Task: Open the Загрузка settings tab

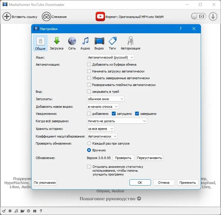Action: (x=57, y=43)
